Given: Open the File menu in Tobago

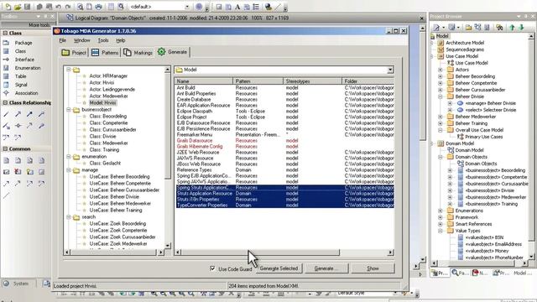Looking at the screenshot, I should 63,40.
